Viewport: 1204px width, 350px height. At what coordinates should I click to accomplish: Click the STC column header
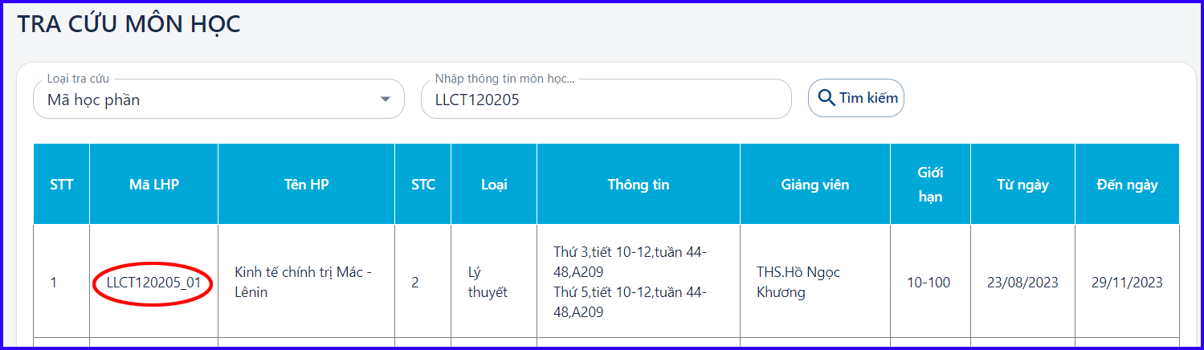pyautogui.click(x=423, y=185)
